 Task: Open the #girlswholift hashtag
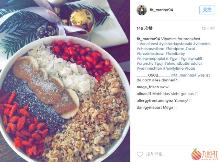(x=191, y=59)
